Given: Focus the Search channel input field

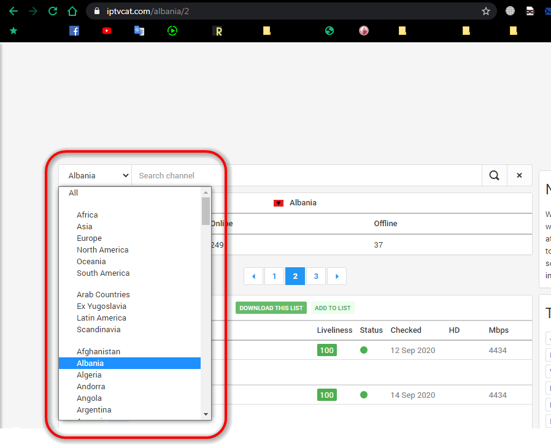Looking at the screenshot, I should click(307, 175).
